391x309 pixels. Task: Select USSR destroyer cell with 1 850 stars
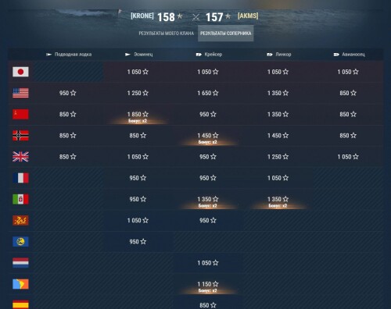[138, 115]
